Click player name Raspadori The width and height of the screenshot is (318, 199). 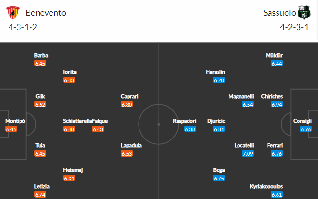tap(184, 121)
